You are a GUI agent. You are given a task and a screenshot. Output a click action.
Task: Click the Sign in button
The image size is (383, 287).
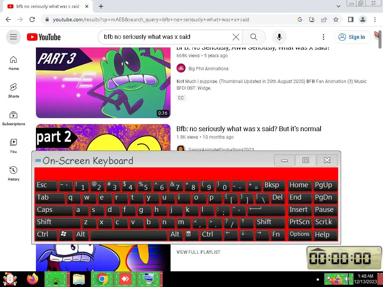[x=352, y=37]
